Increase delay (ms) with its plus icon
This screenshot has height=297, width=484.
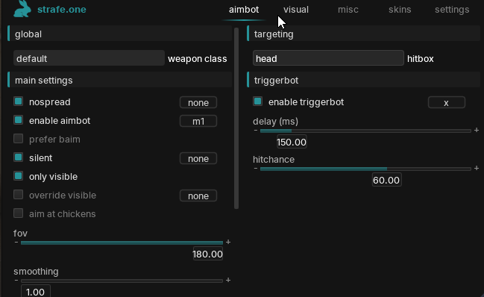point(477,130)
